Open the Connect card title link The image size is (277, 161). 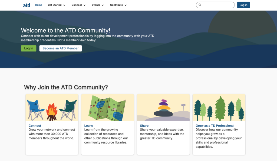coord(35,126)
